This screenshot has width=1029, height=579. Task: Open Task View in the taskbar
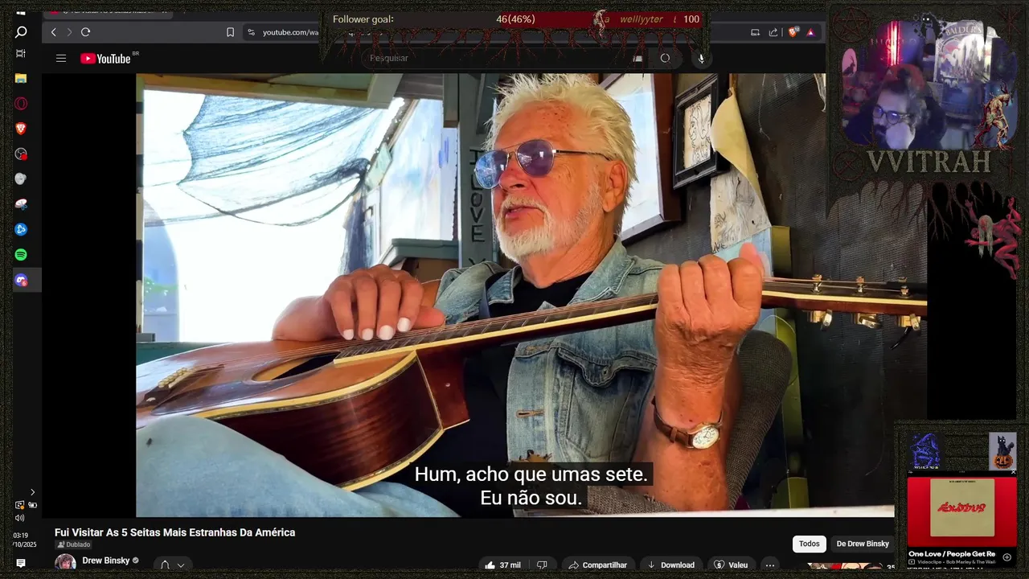21,53
